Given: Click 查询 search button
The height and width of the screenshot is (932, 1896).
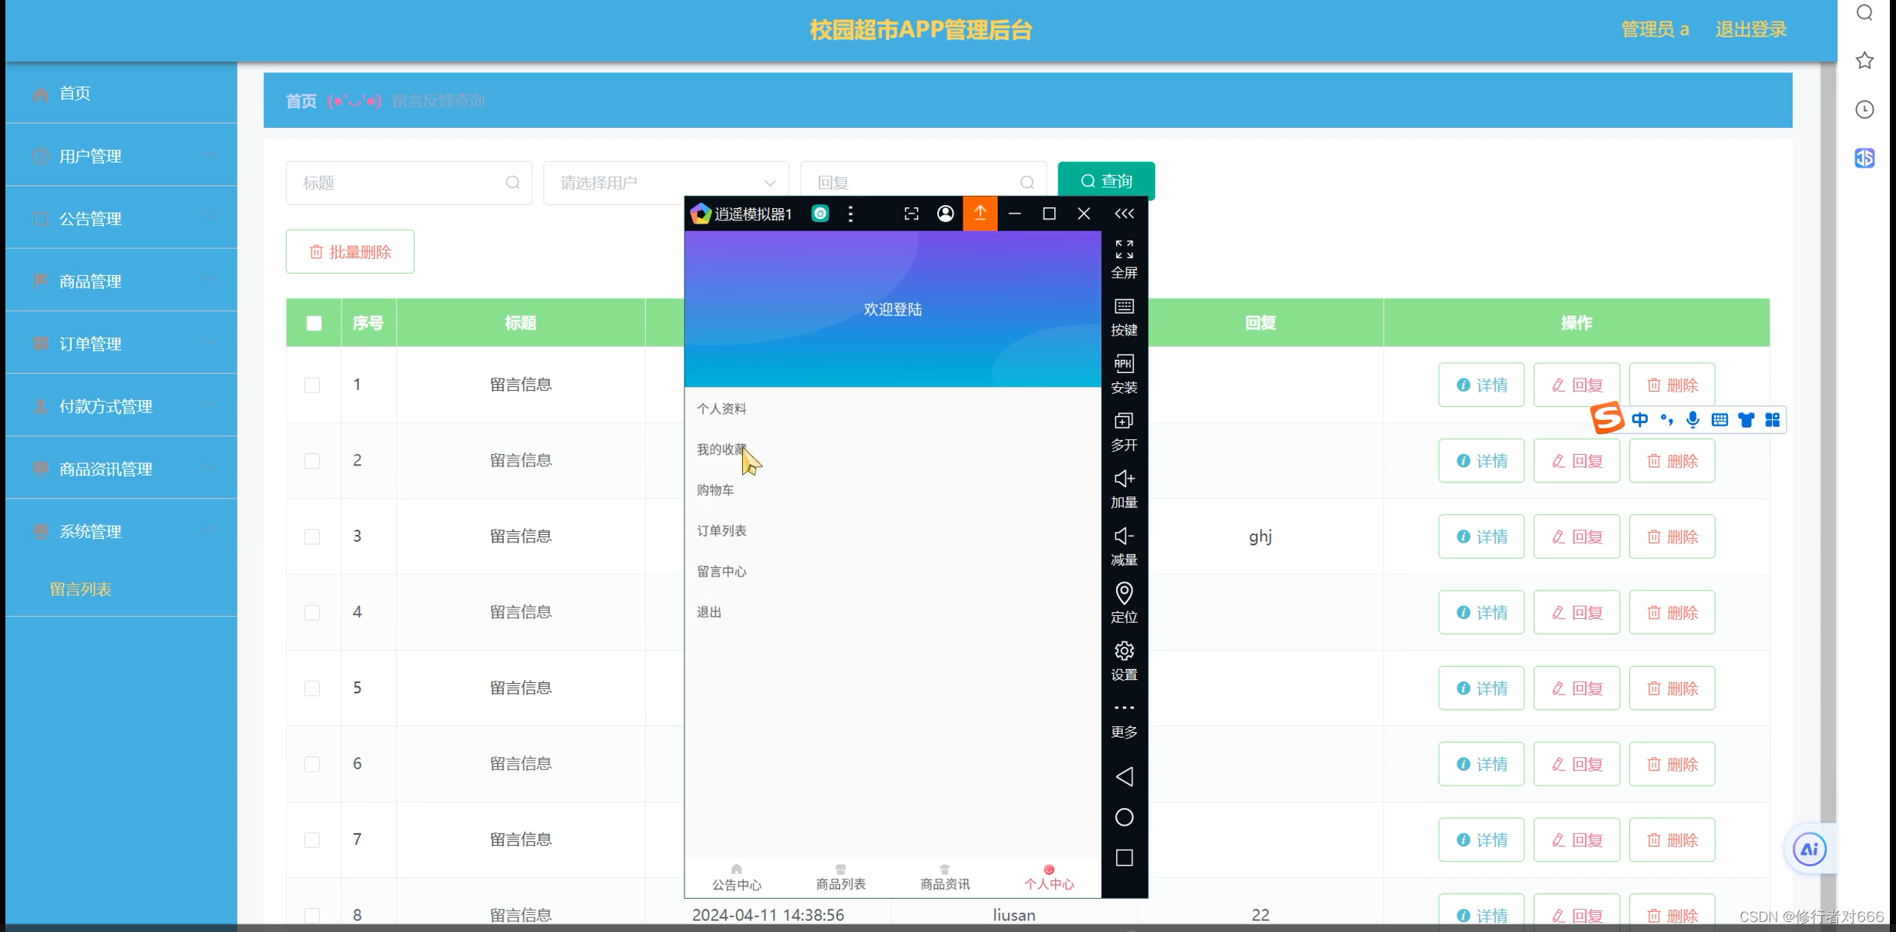Looking at the screenshot, I should coord(1105,180).
